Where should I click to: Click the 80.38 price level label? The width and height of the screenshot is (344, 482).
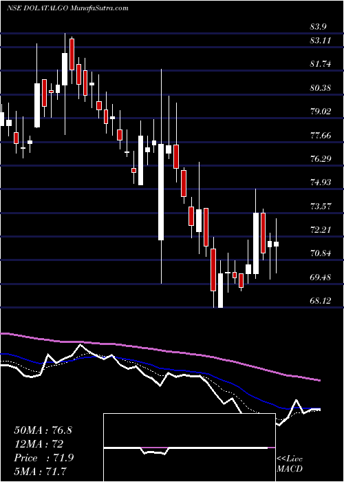click(321, 88)
